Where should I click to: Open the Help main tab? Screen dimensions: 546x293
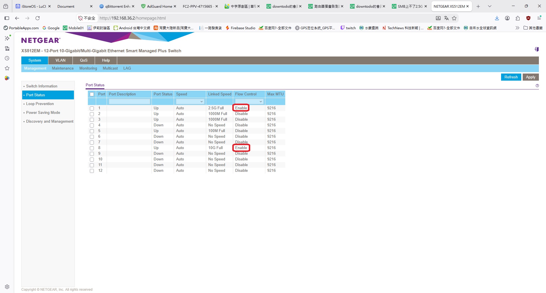pyautogui.click(x=106, y=60)
